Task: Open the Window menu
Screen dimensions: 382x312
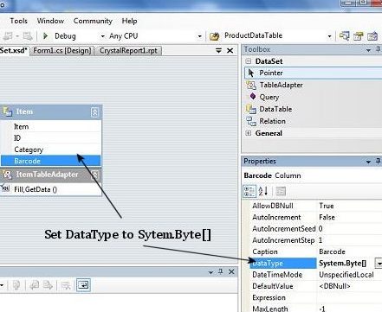Action: 50,21
